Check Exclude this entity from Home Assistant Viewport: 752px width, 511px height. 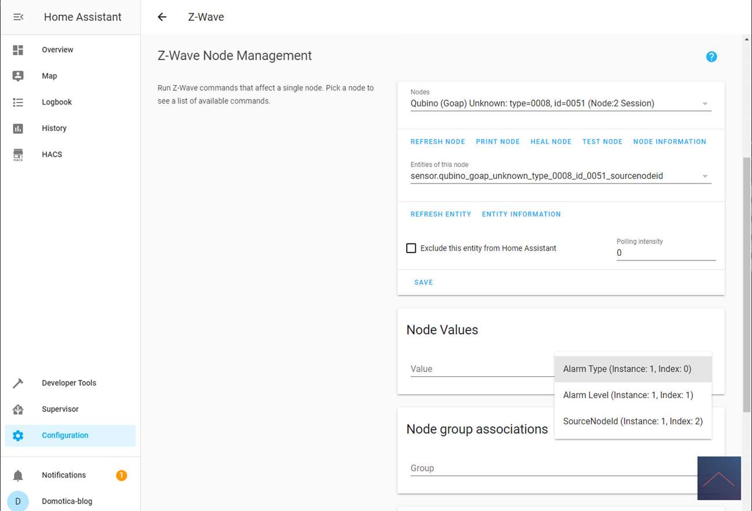tap(411, 248)
